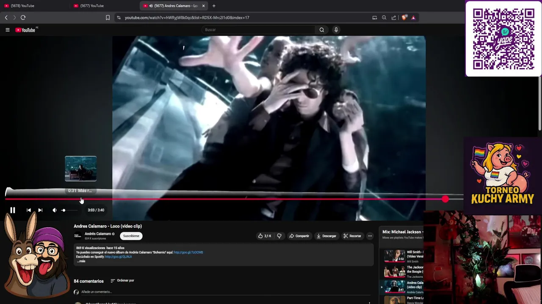Click the 84 comentarios heading
The height and width of the screenshot is (304, 542).
coord(88,281)
